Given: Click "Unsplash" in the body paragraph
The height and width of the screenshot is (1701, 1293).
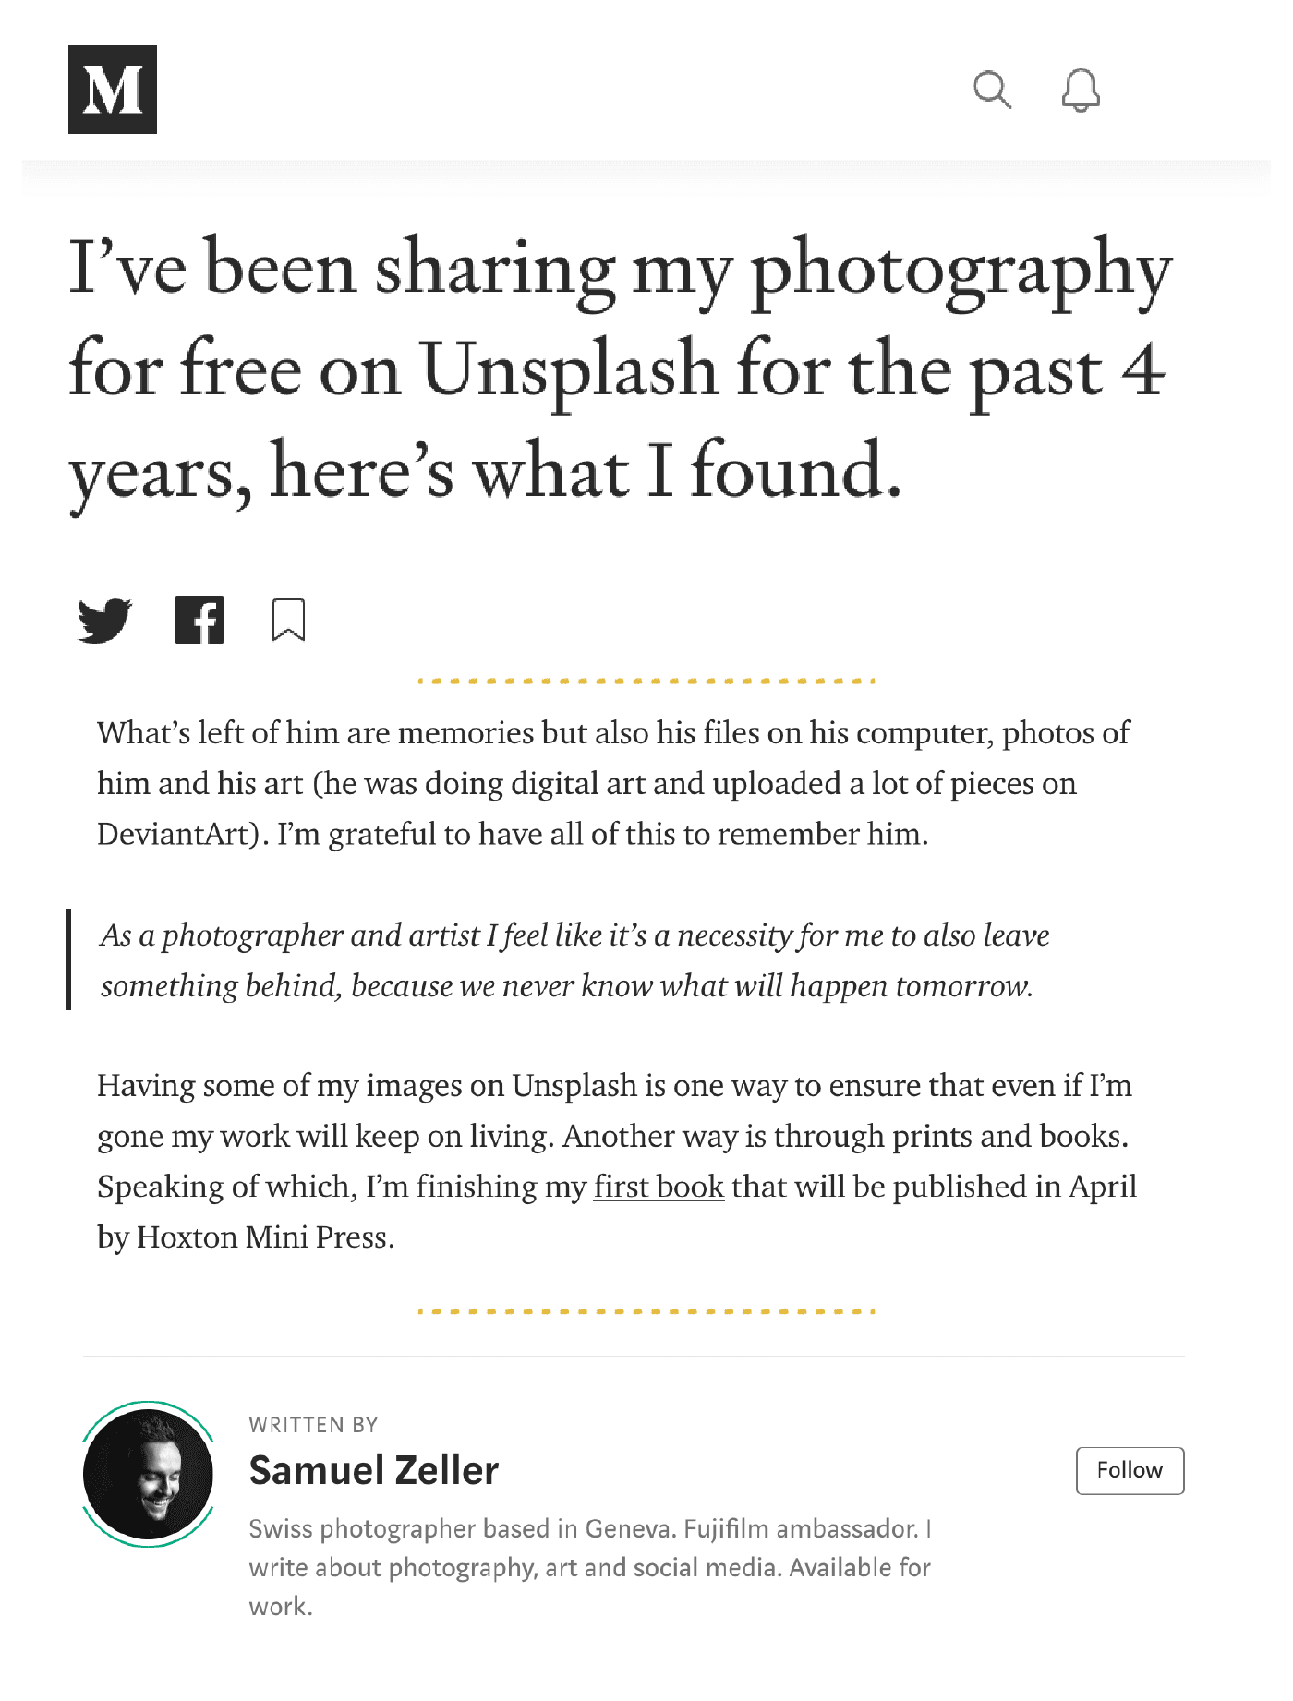Looking at the screenshot, I should tap(574, 1086).
